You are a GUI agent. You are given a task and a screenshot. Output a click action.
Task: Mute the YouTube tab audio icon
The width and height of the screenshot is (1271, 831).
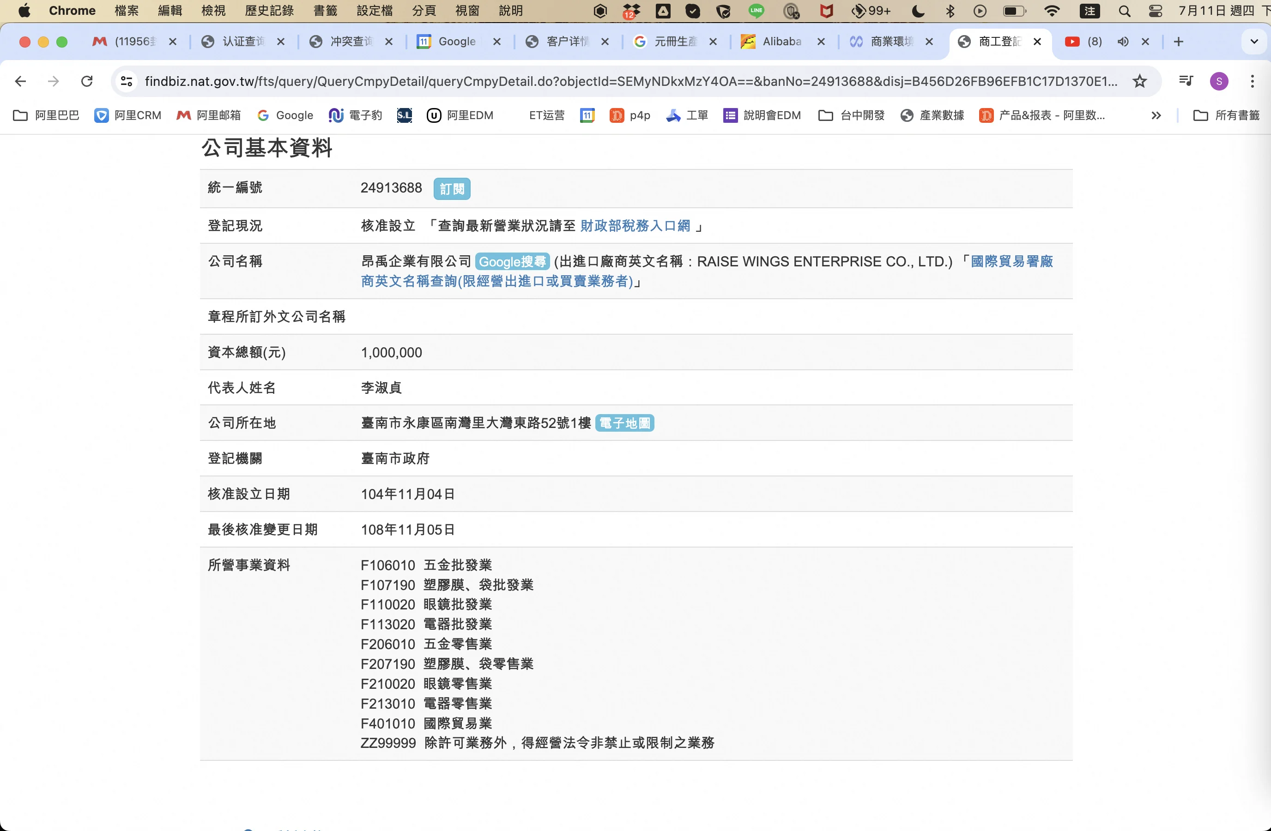(1123, 42)
